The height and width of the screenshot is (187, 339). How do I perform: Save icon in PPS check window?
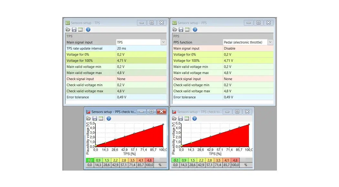(x=95, y=118)
